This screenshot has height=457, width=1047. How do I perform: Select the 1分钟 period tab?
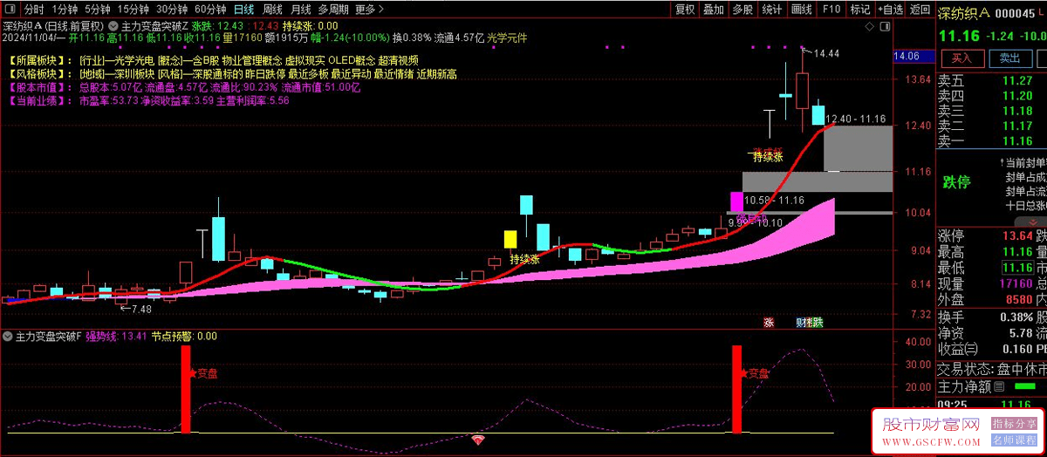point(65,10)
